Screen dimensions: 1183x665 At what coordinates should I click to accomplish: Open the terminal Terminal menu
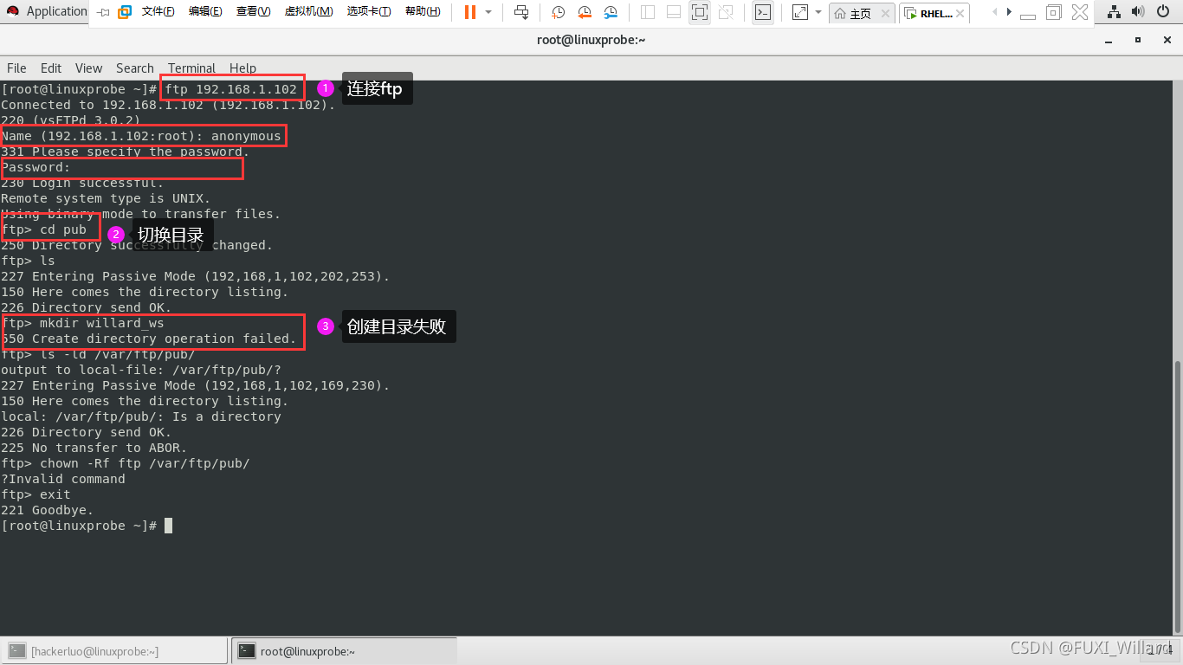pyautogui.click(x=191, y=68)
